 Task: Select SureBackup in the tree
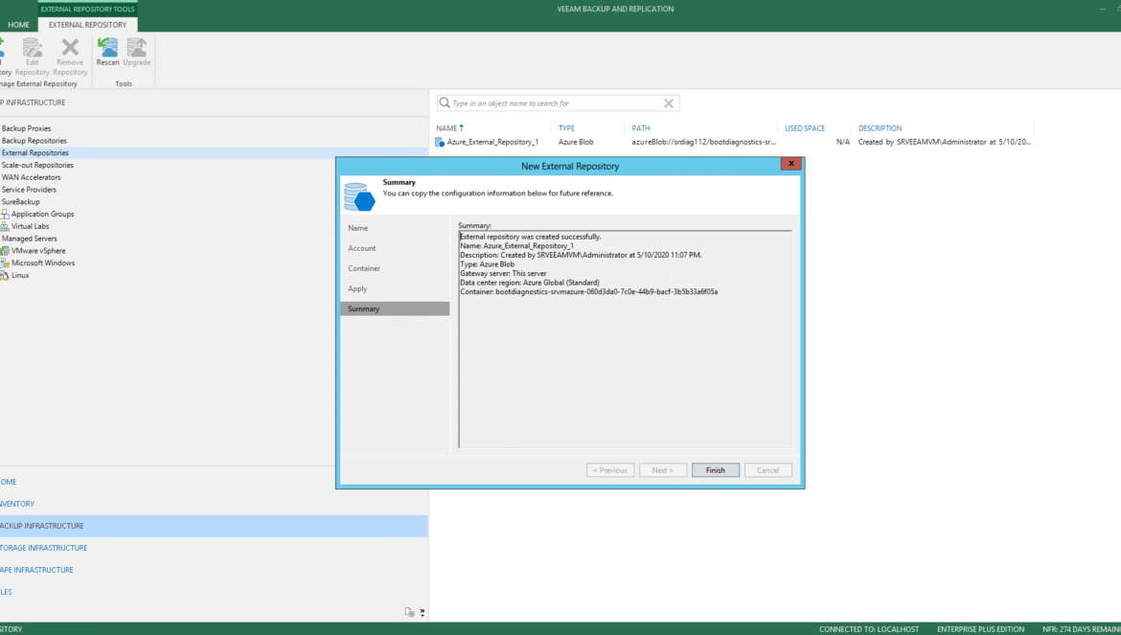click(21, 201)
